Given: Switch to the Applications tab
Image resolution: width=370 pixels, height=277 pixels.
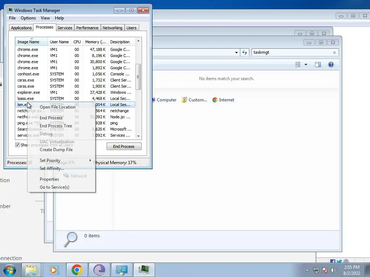Looking at the screenshot, I should point(21,28).
